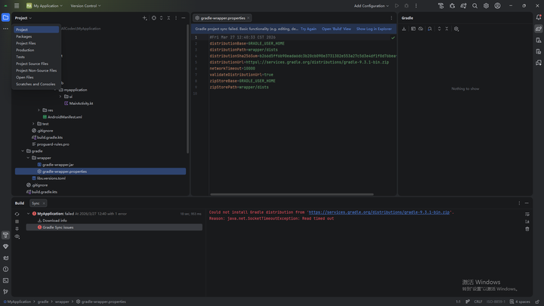The image size is (544, 306).
Task: Collapse the Project view selector dropdown
Action: coord(23,17)
